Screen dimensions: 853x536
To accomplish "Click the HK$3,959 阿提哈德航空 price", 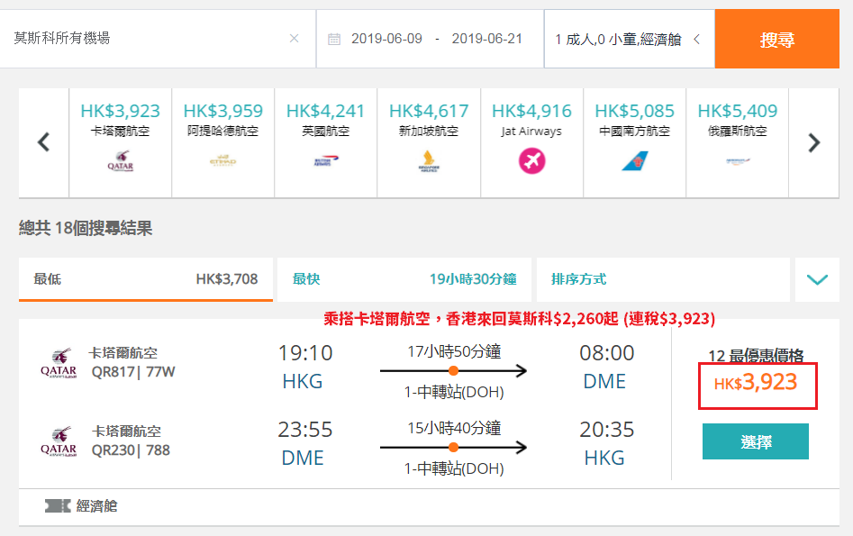I will [223, 111].
